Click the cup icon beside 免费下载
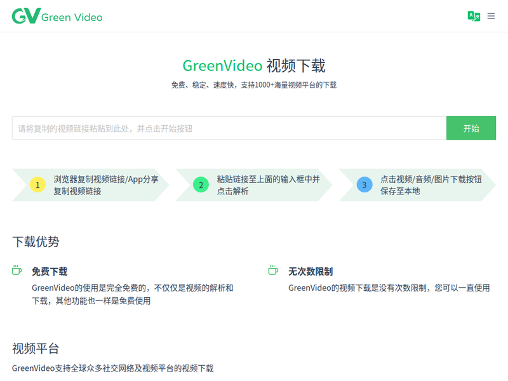508x381 pixels. click(x=17, y=270)
